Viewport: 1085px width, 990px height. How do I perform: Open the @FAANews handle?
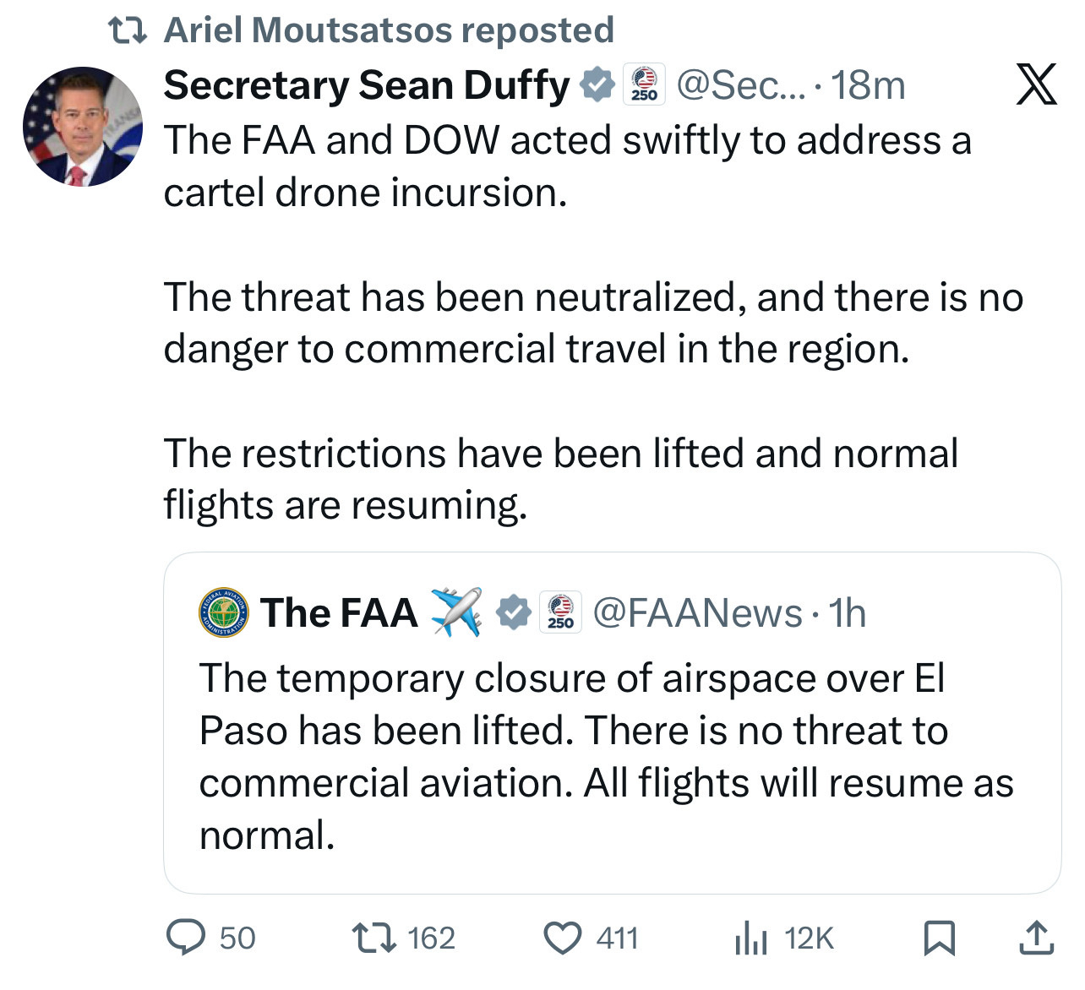(697, 613)
